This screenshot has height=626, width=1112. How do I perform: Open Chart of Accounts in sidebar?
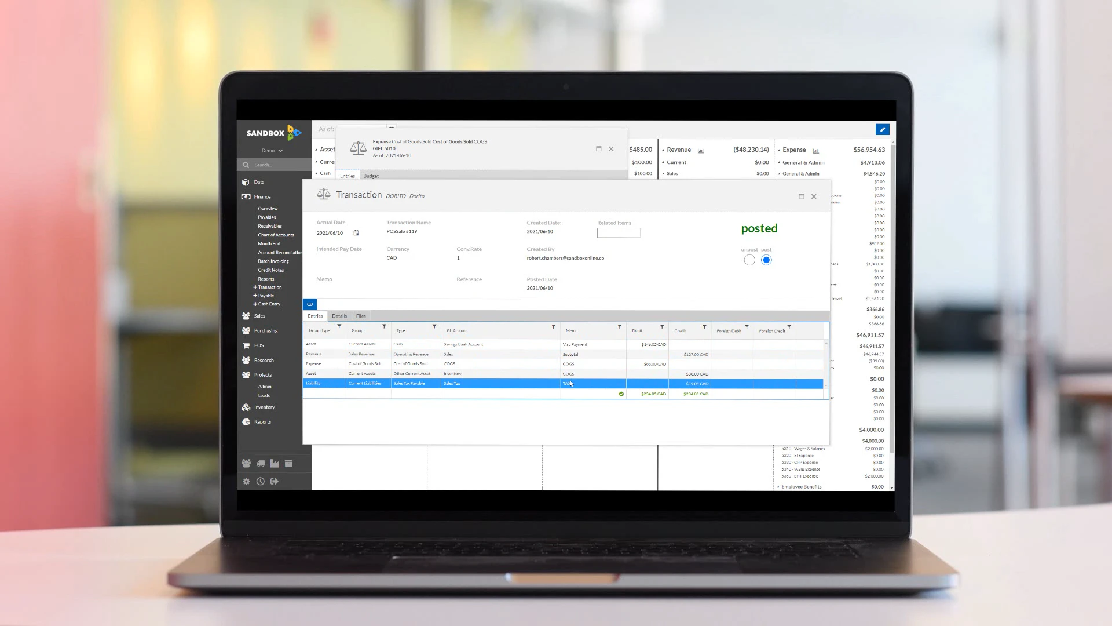click(x=276, y=235)
